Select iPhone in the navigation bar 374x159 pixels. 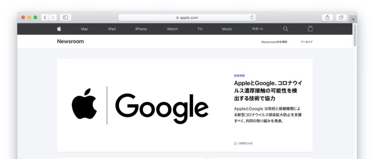click(x=141, y=29)
